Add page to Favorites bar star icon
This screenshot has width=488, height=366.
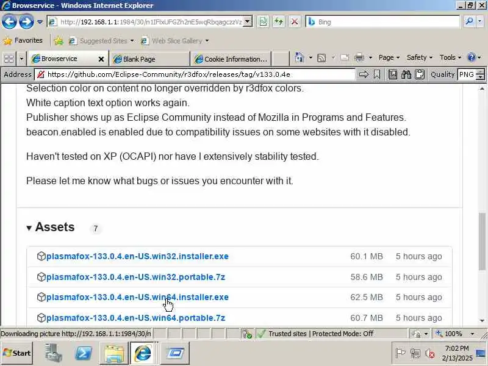tap(59, 41)
